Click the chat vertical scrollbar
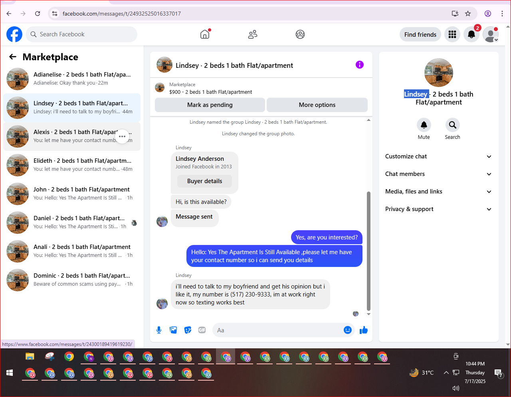 pos(368,251)
